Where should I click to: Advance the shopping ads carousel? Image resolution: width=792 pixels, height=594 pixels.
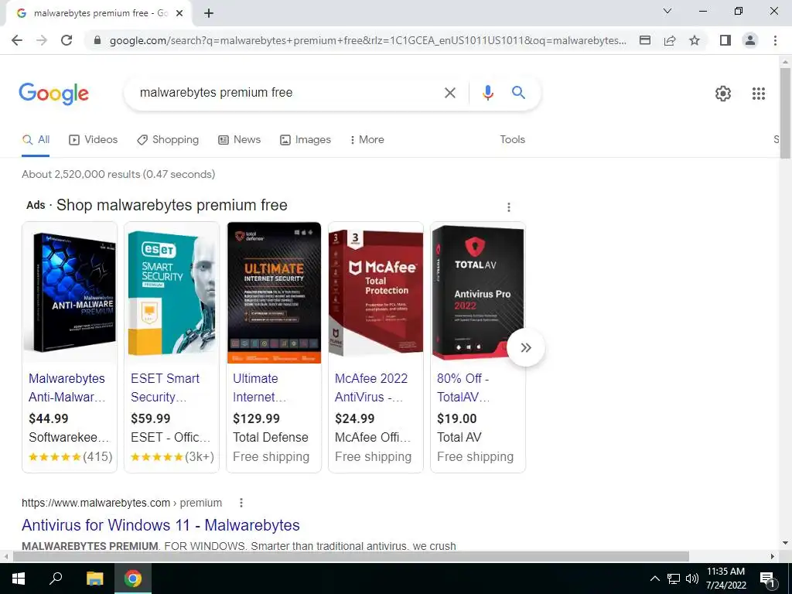526,347
